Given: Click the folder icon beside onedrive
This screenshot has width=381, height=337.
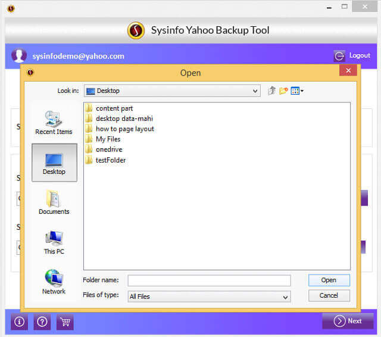Looking at the screenshot, I should click(x=89, y=149).
